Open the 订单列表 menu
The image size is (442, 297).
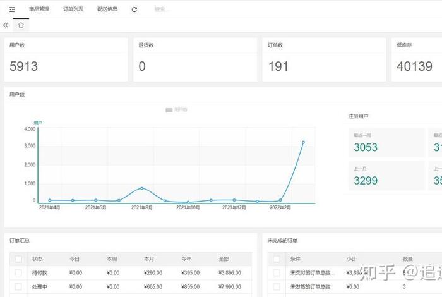point(73,9)
